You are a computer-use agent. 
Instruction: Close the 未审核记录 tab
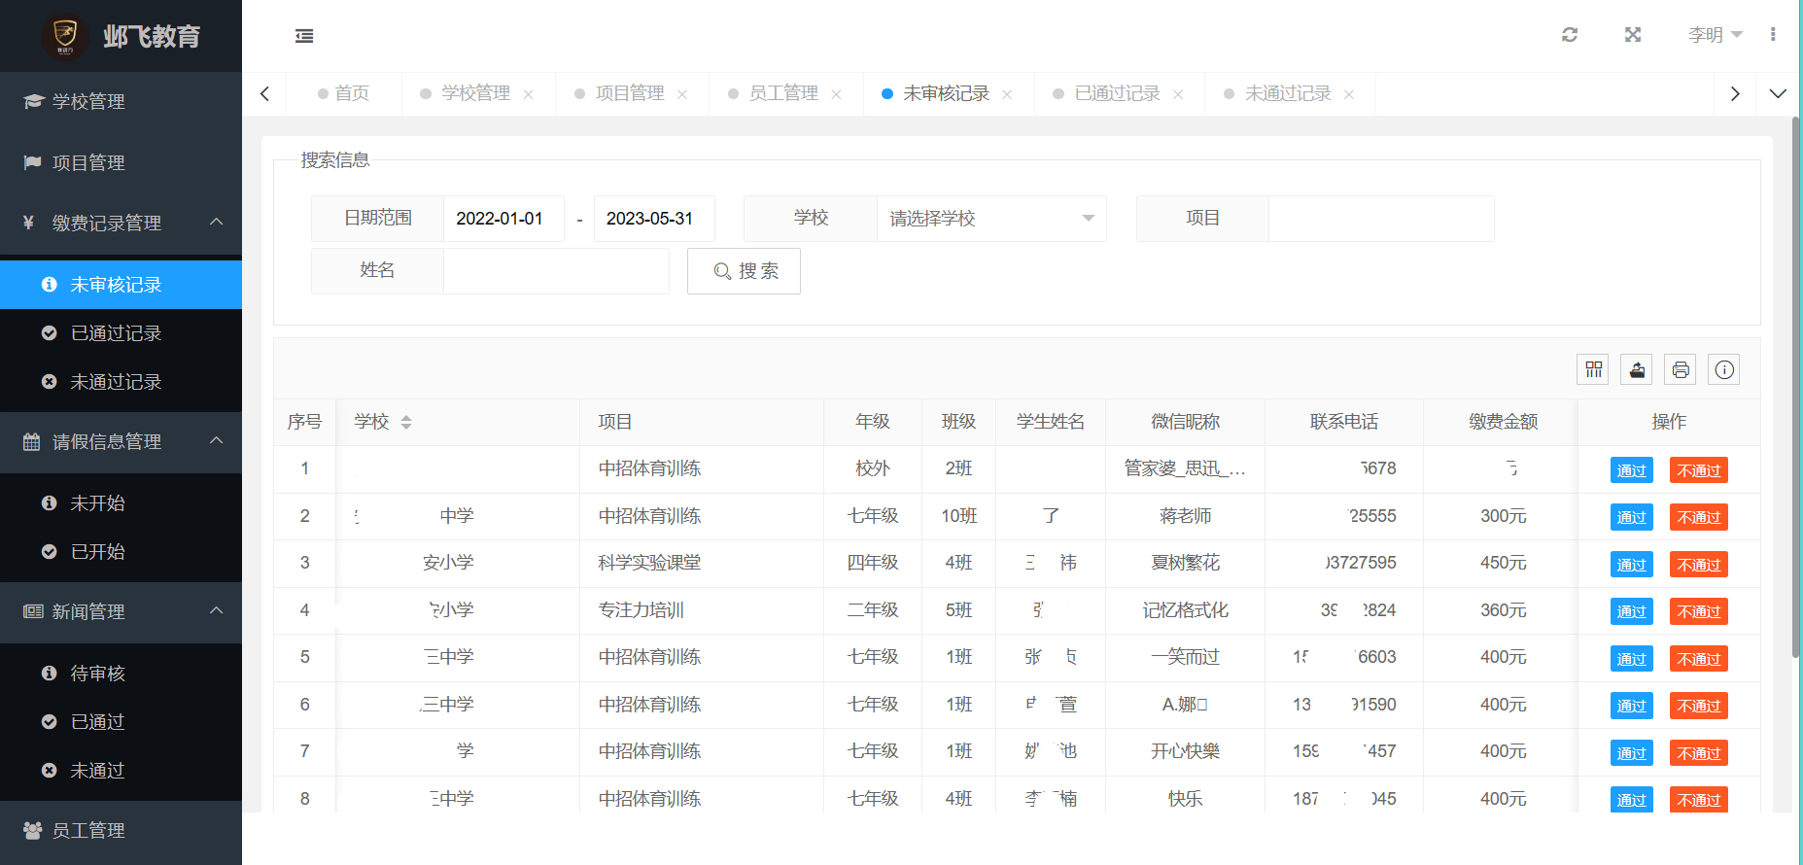pyautogui.click(x=1007, y=94)
